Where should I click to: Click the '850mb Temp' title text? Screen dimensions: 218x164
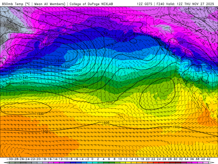tap(13, 4)
